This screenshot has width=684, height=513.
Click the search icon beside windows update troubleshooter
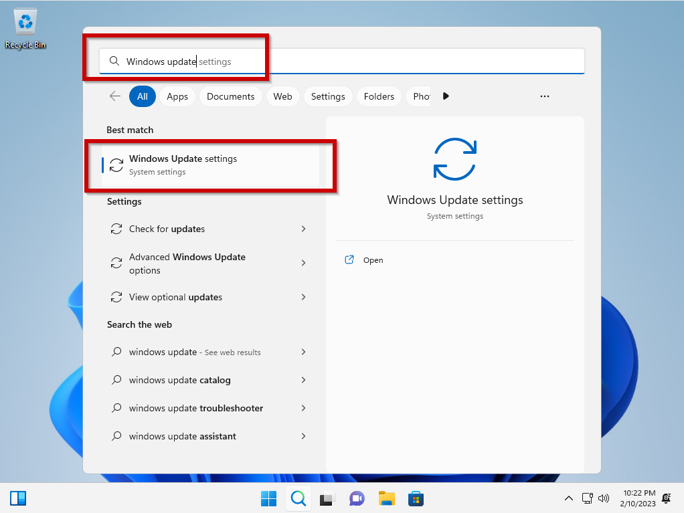116,408
